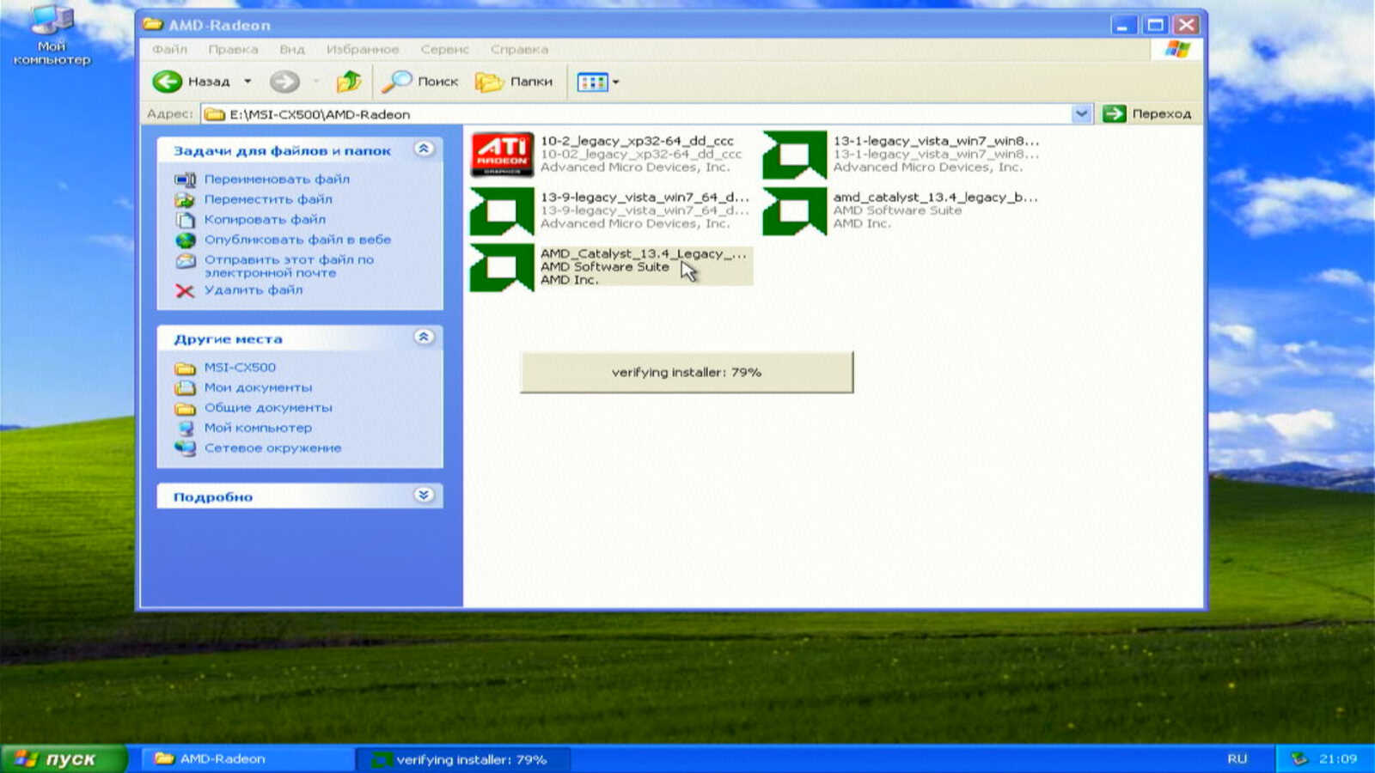This screenshot has width=1375, height=773.
Task: Click the copy file task icon
Action: click(185, 220)
